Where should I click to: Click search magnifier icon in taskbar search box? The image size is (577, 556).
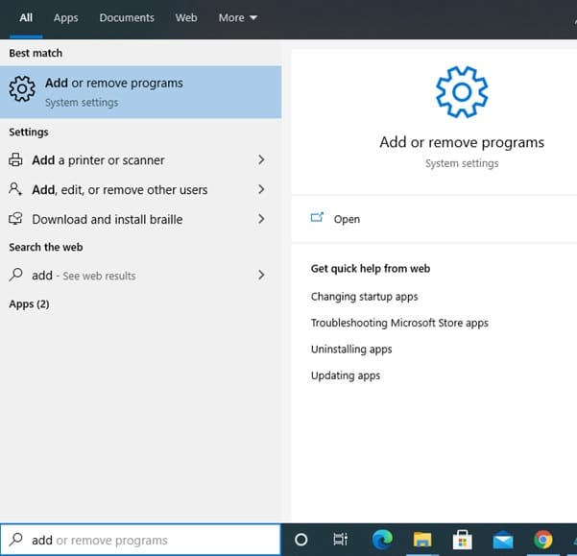[15, 540]
